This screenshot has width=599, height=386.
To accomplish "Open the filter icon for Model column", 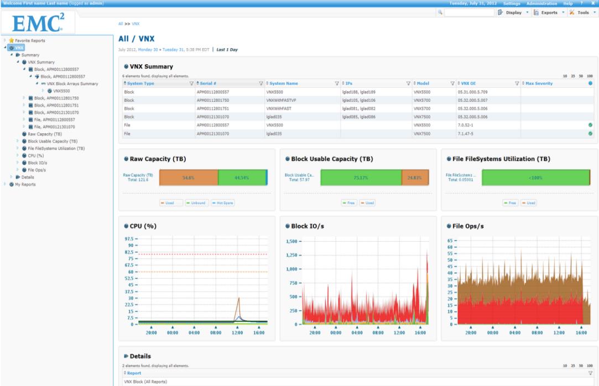I will pos(452,84).
